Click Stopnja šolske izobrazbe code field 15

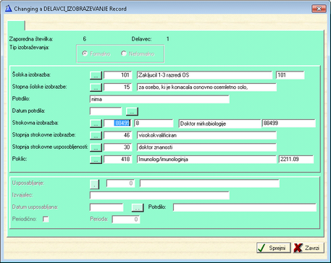pyautogui.click(x=118, y=87)
